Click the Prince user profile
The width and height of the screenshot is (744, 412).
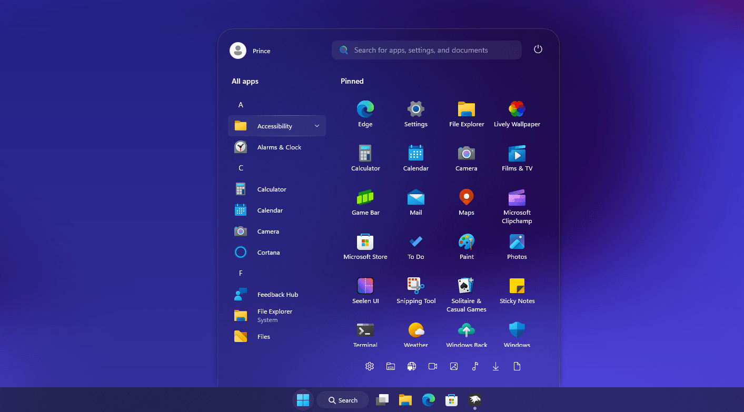point(251,51)
